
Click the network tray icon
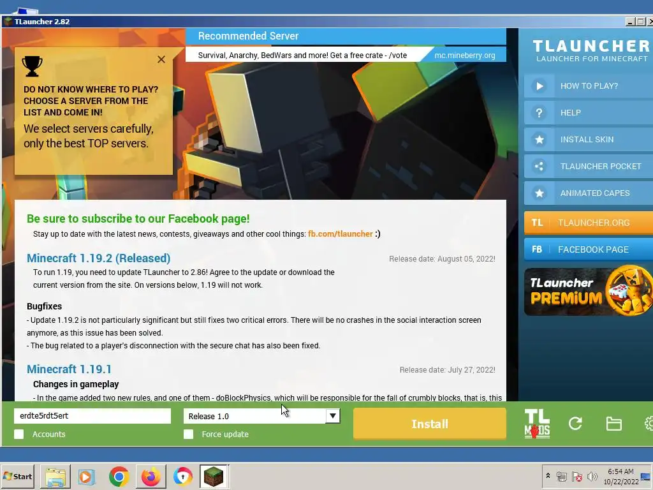562,476
